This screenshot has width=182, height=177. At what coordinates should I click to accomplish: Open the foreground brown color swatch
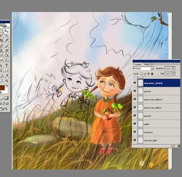pyautogui.click(x=2, y=88)
